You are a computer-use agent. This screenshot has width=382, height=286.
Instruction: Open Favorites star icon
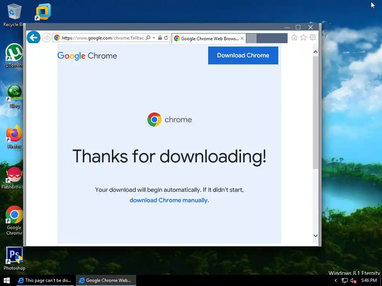(x=303, y=38)
